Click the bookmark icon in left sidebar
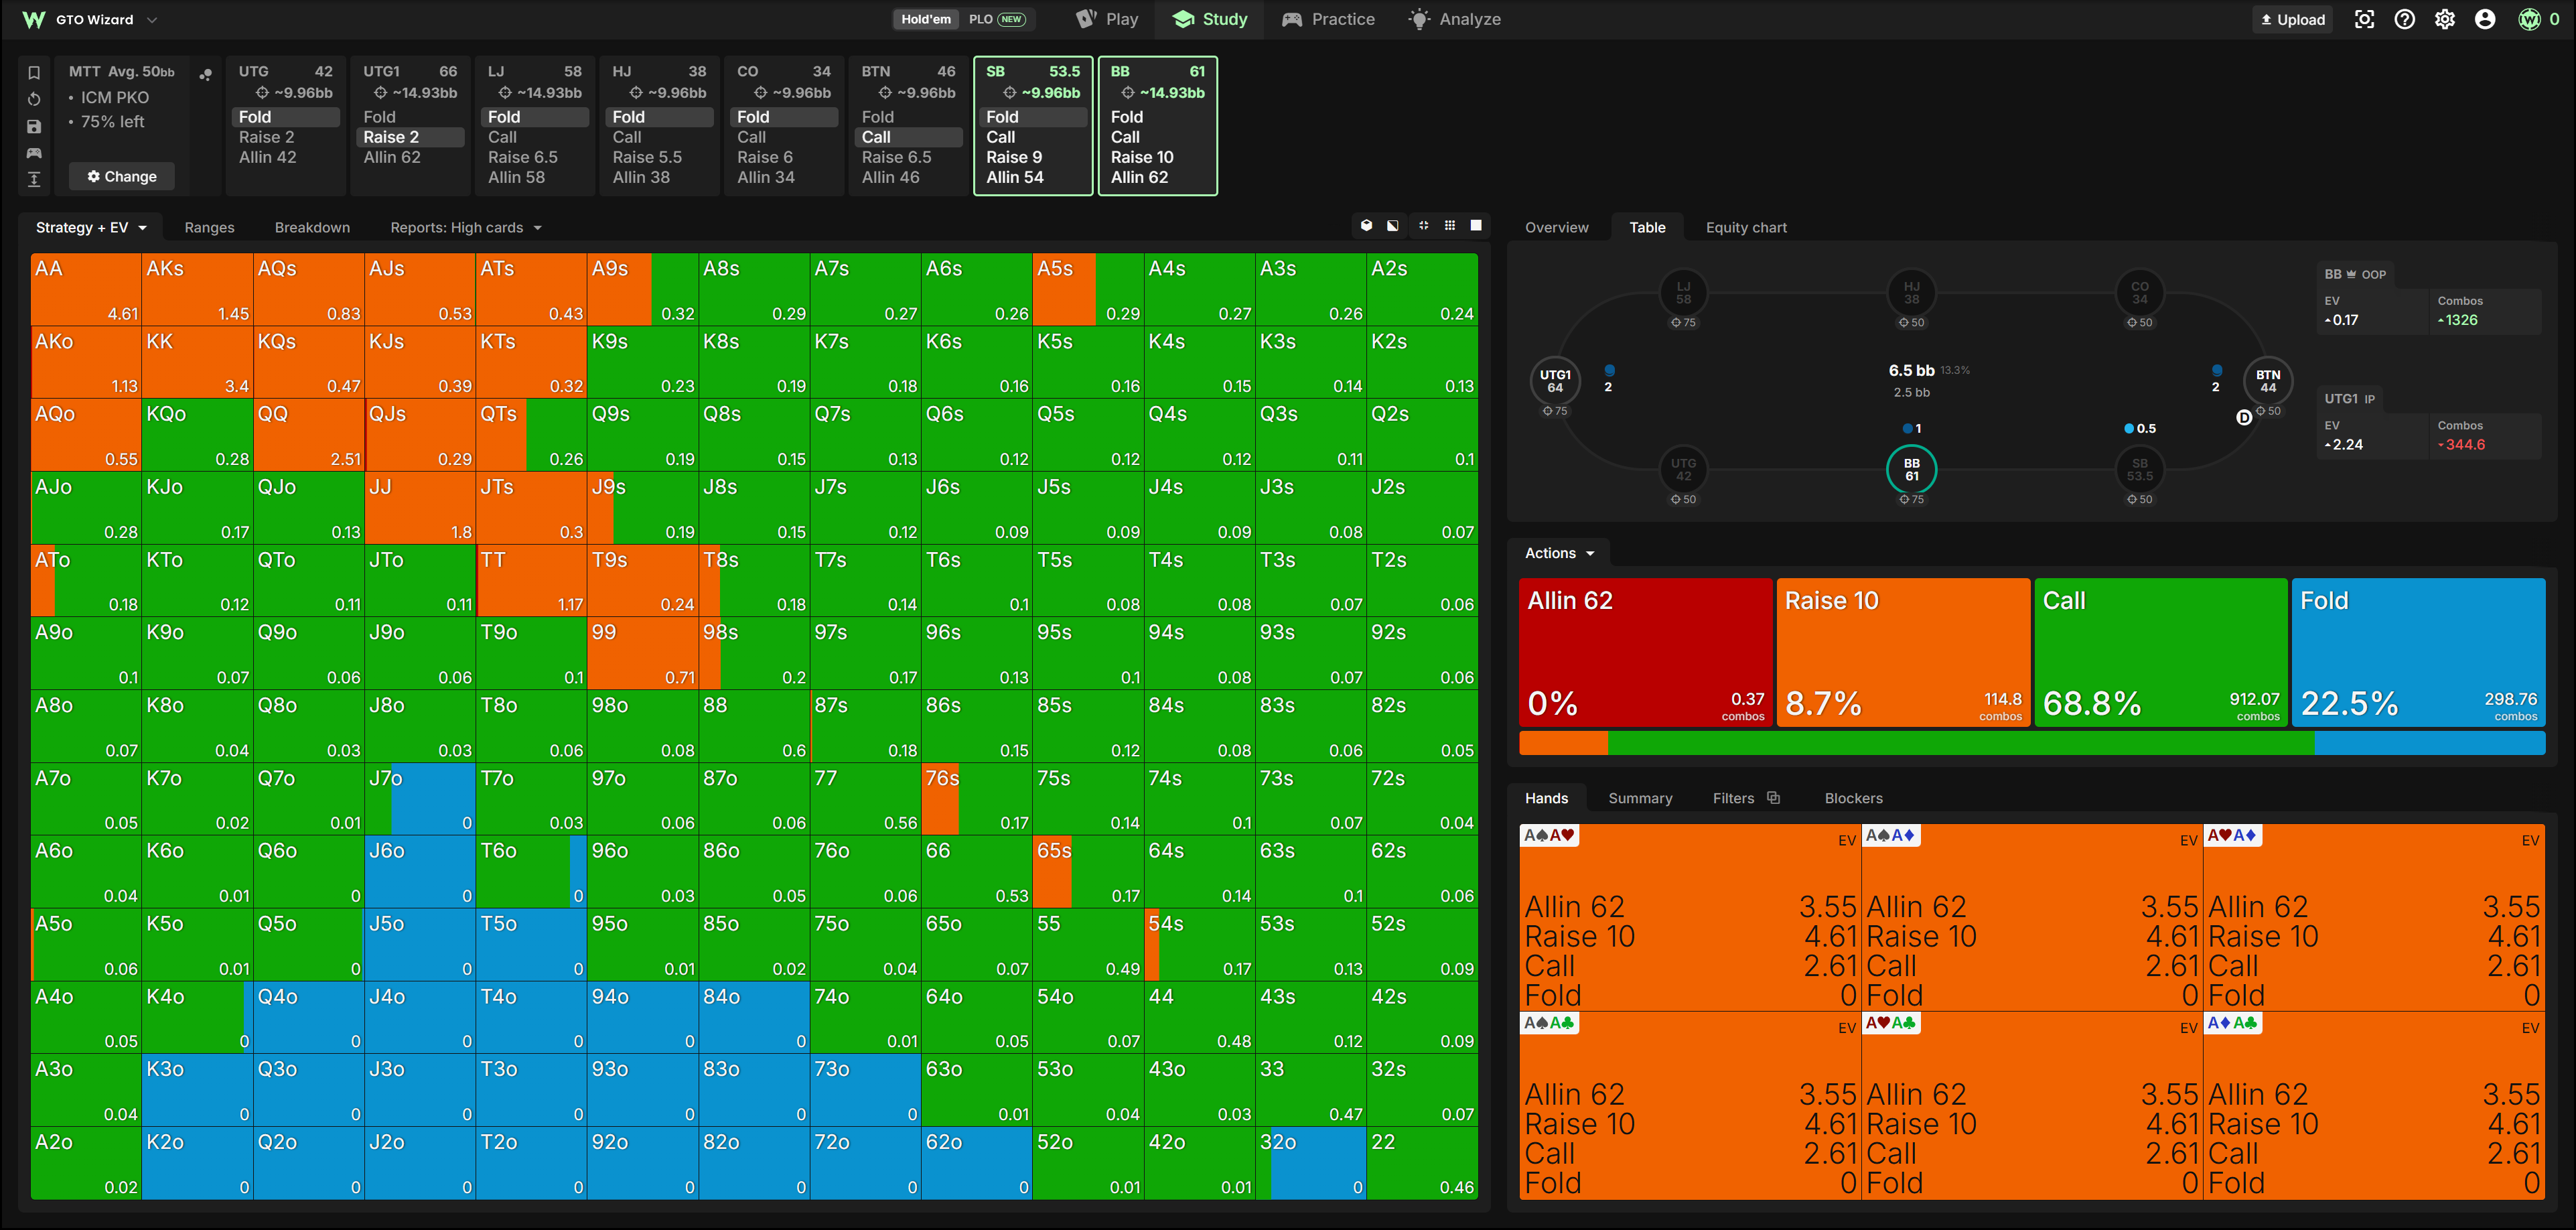2576x1230 pixels. click(34, 72)
